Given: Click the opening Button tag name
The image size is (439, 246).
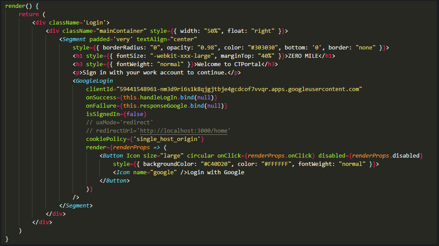Looking at the screenshot, I should 113,155.
